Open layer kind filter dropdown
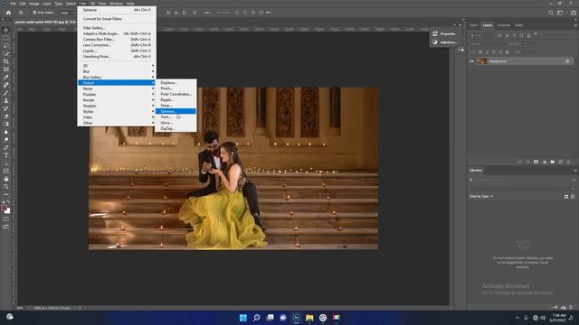Image resolution: width=579 pixels, height=325 pixels. click(481, 35)
